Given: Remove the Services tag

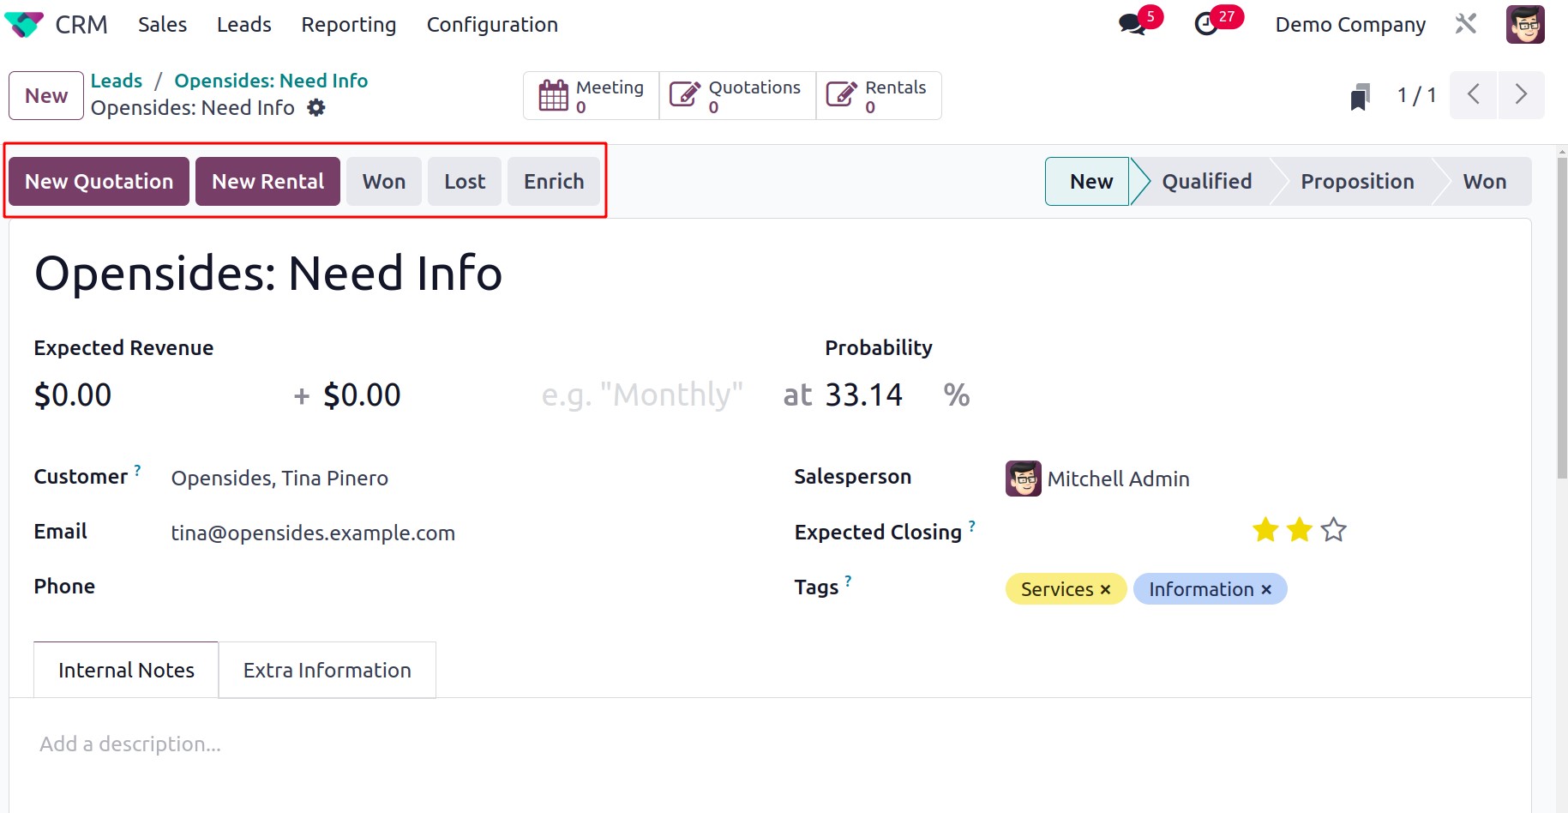Looking at the screenshot, I should click(1105, 590).
